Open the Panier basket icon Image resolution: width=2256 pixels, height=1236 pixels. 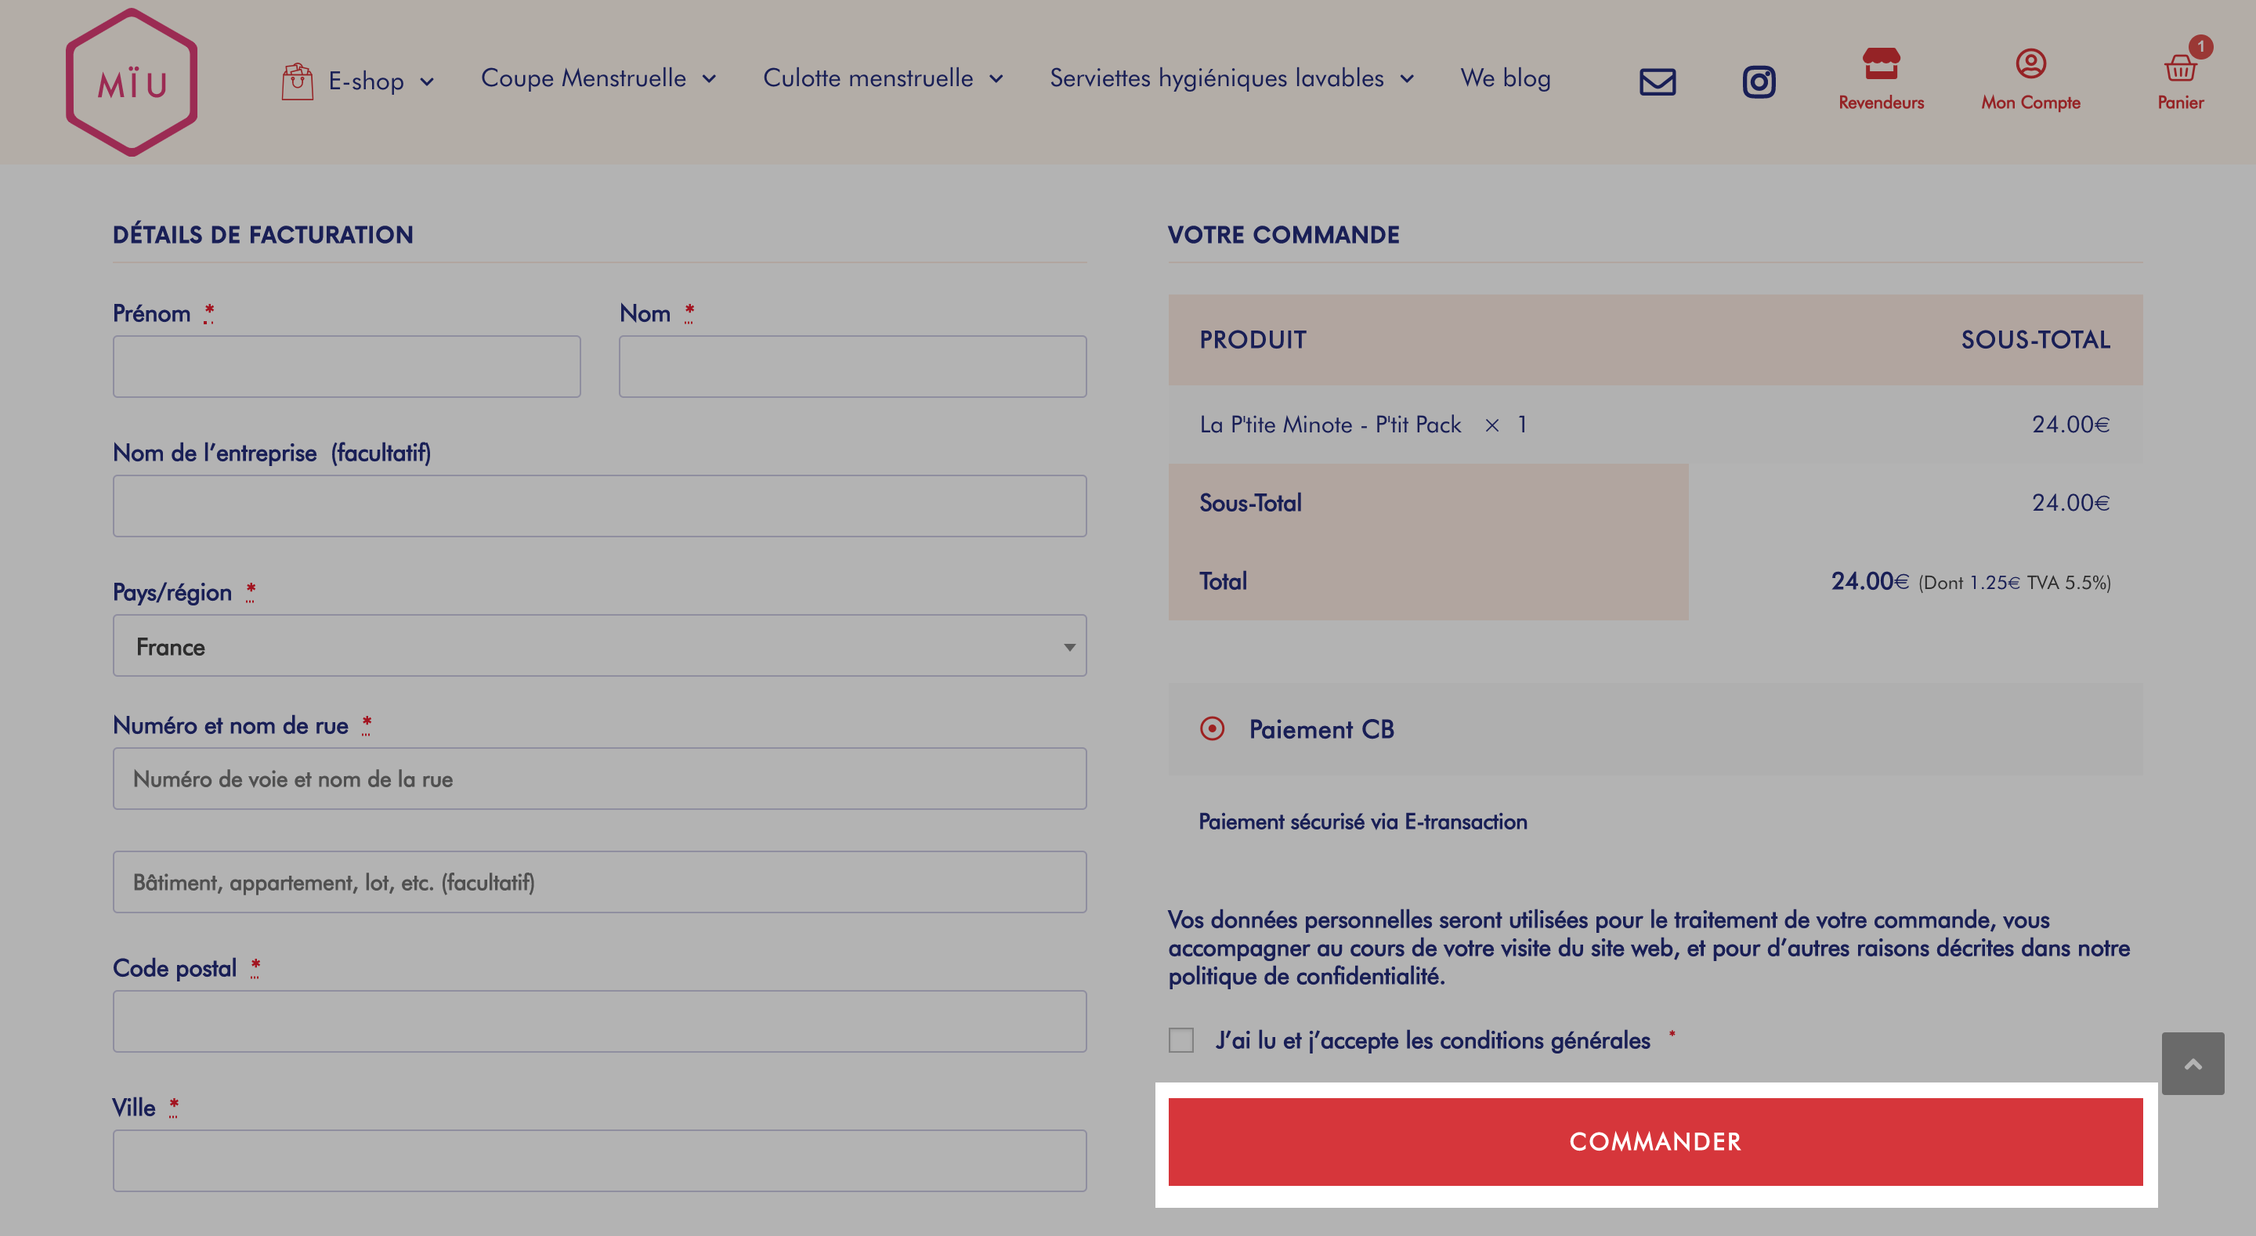coord(2180,67)
